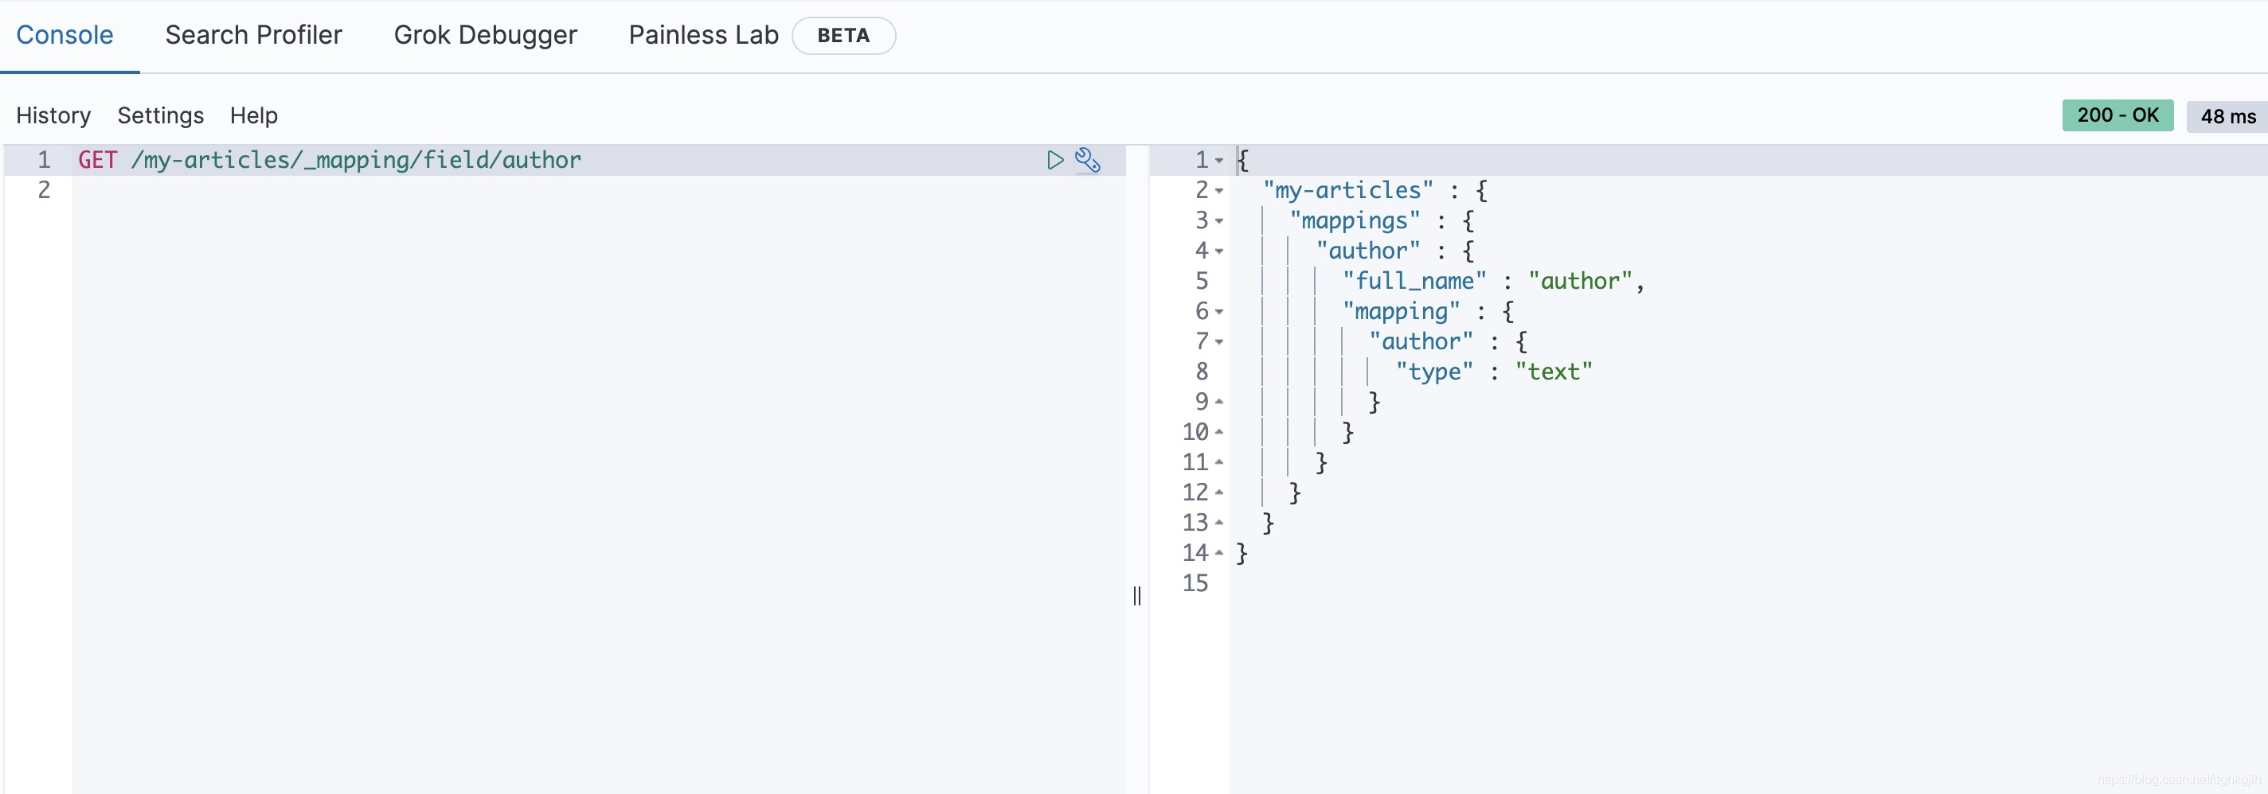Screen dimensions: 2268x794
Task: Open console Settings
Action: click(x=160, y=116)
